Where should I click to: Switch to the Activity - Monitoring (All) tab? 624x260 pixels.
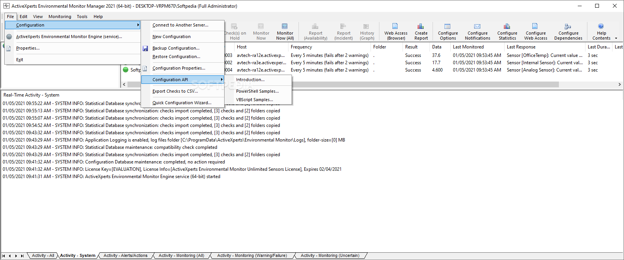[181, 255]
